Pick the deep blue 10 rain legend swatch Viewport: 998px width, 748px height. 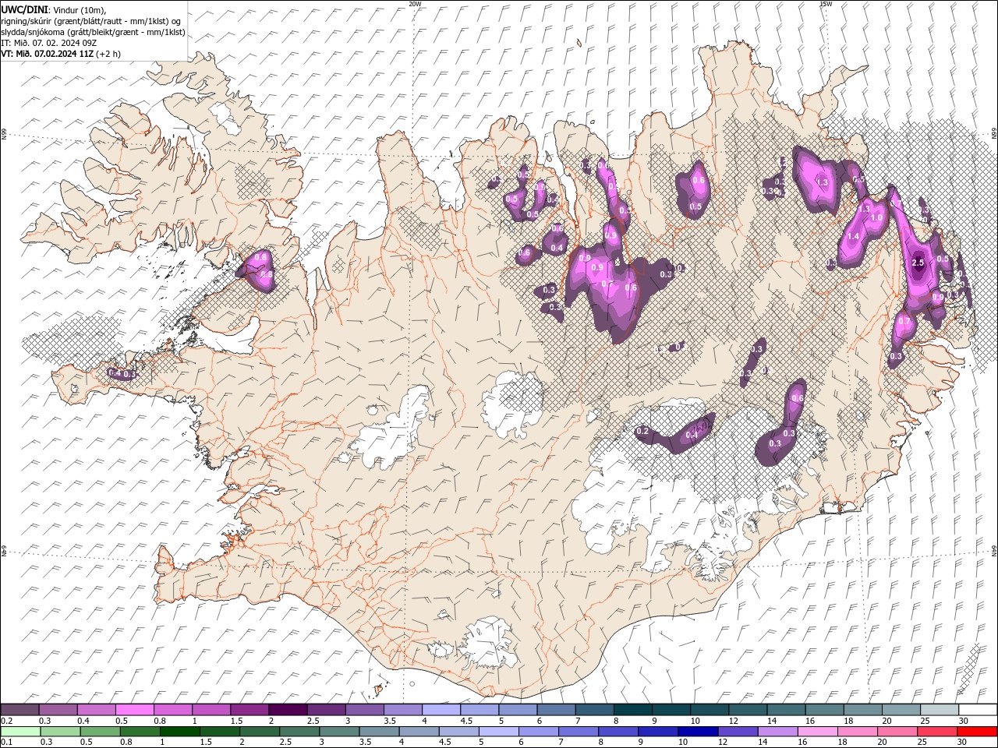697,732
